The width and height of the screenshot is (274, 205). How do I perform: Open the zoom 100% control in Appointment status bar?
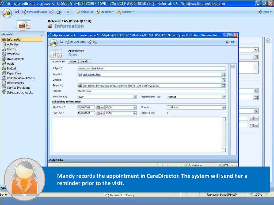pyautogui.click(x=226, y=165)
